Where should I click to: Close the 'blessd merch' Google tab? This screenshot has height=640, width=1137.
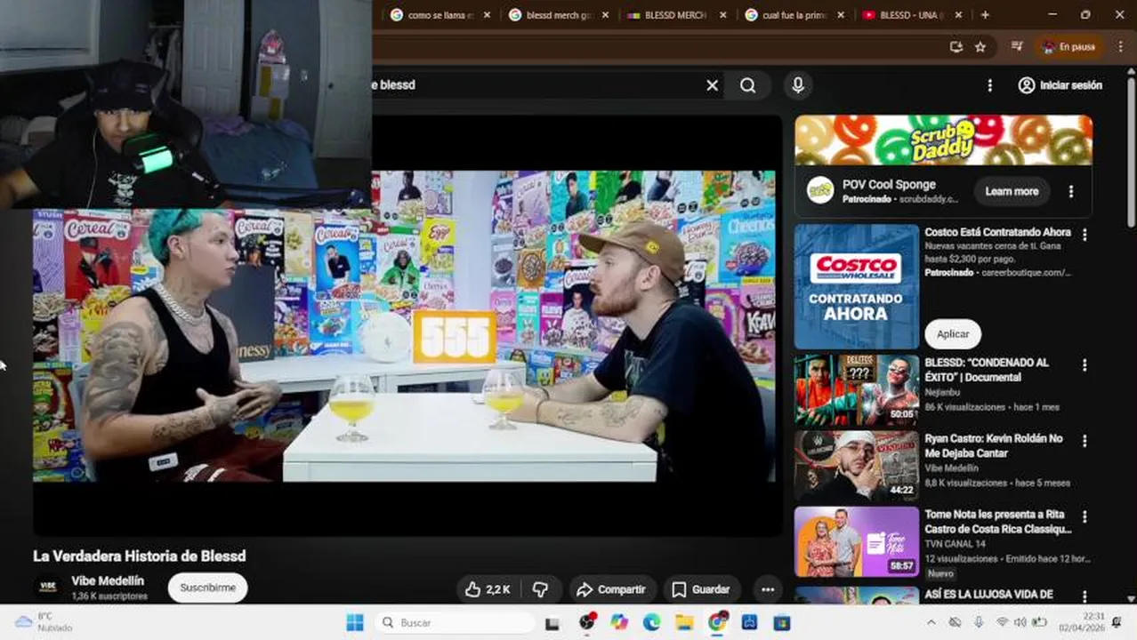605,15
